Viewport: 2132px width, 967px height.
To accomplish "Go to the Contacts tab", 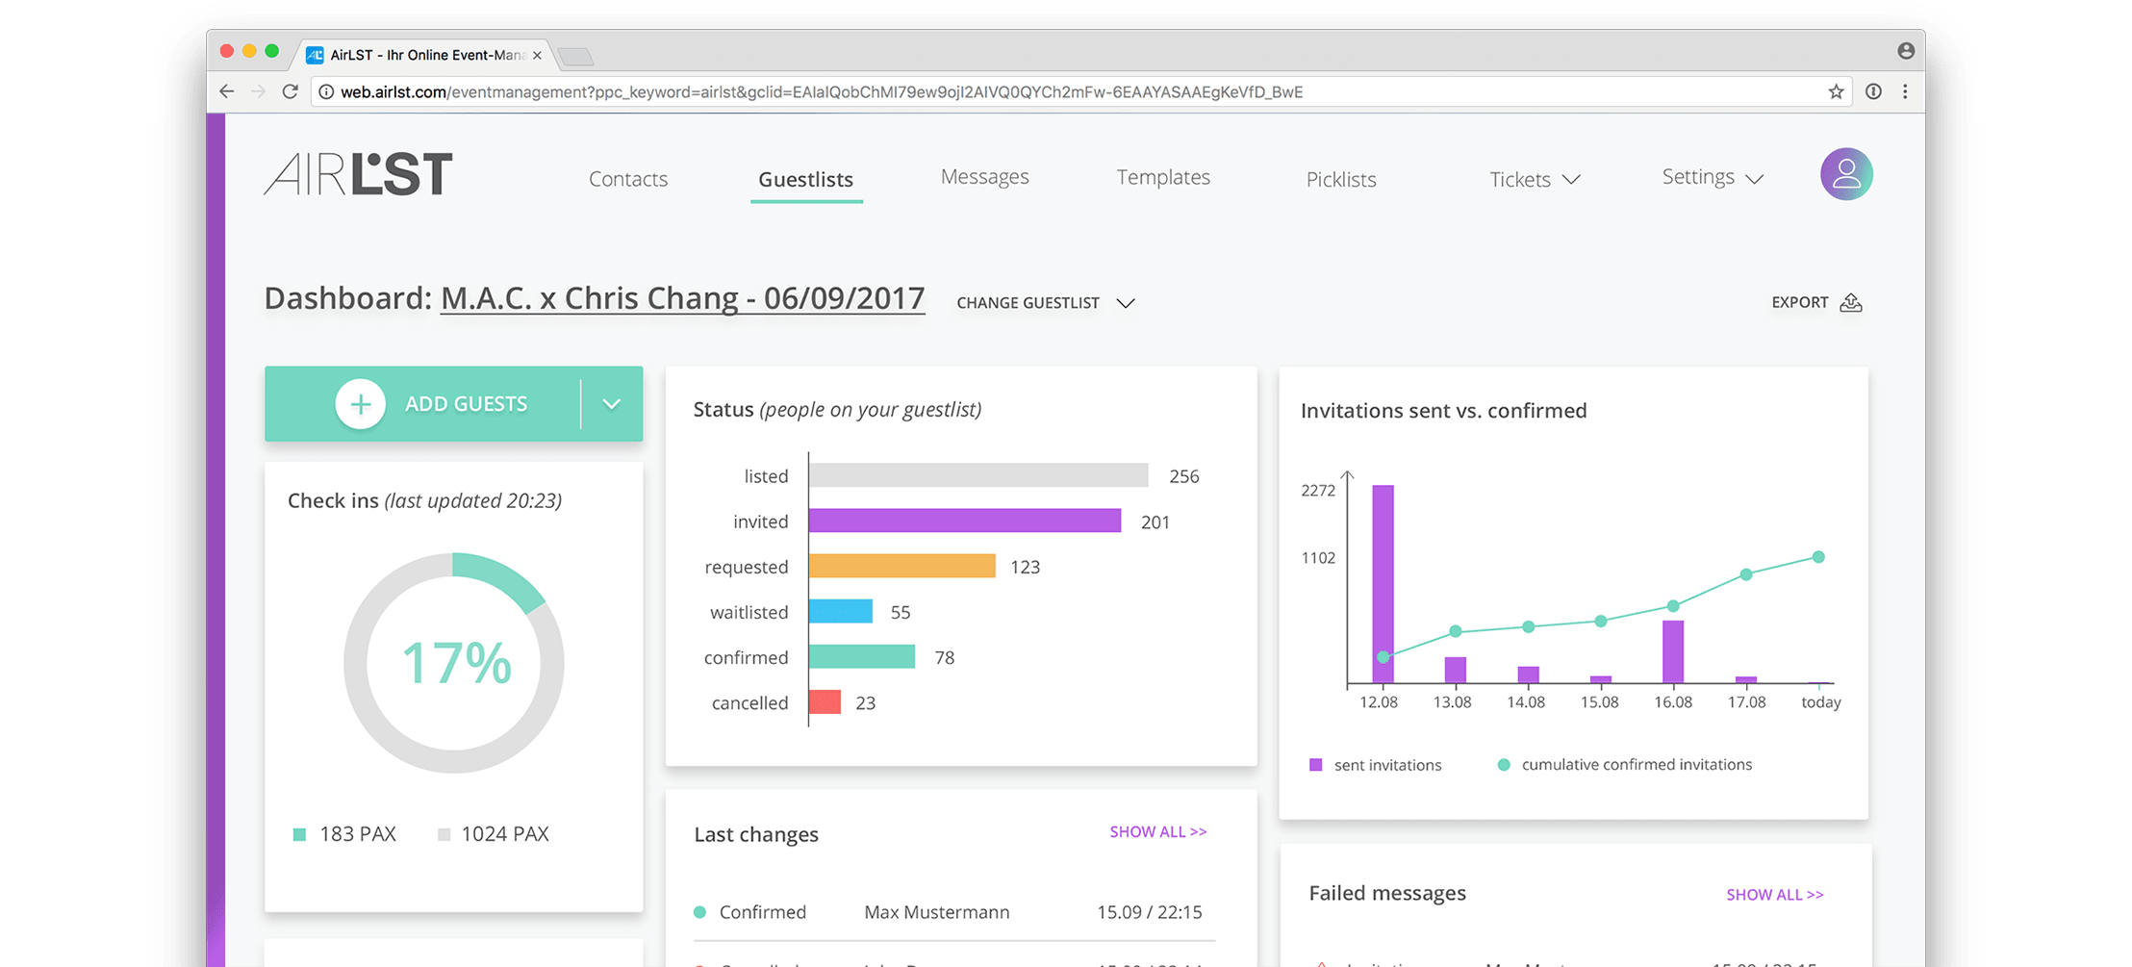I will [x=628, y=179].
